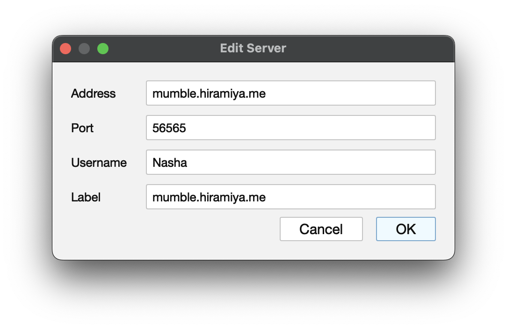Confirm server changes with OK button
507x329 pixels.
(x=406, y=229)
